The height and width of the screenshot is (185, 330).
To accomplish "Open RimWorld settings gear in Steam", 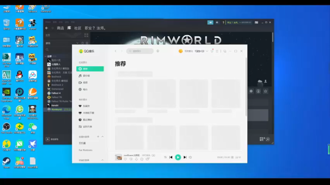I will click(x=251, y=91).
